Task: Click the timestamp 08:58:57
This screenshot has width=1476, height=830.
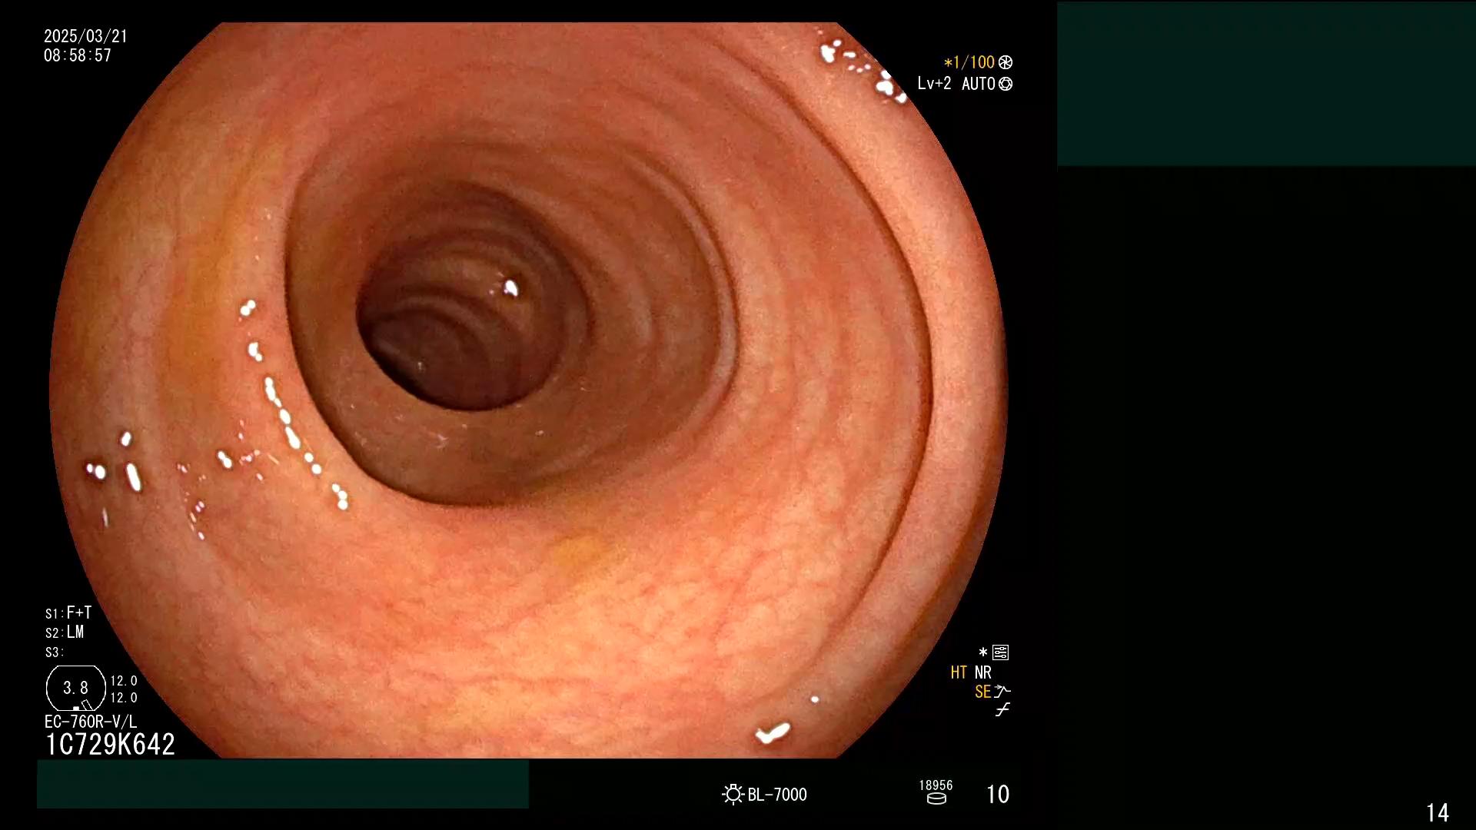Action: point(78,55)
